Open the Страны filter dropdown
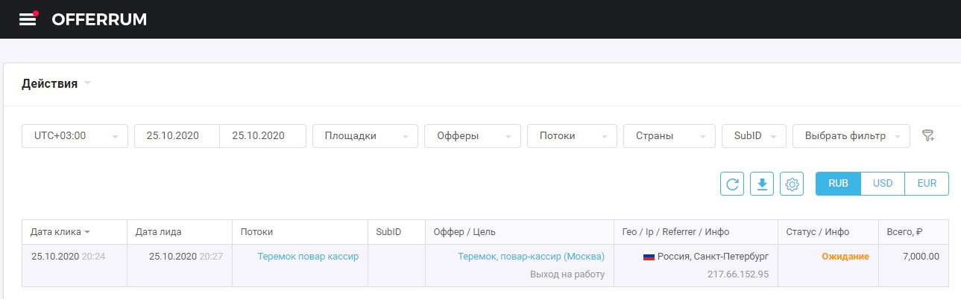Image resolution: width=961 pixels, height=299 pixels. coord(669,136)
